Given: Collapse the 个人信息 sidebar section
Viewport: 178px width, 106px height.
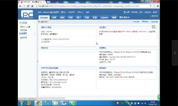Looking at the screenshot, I should click(x=35, y=23).
